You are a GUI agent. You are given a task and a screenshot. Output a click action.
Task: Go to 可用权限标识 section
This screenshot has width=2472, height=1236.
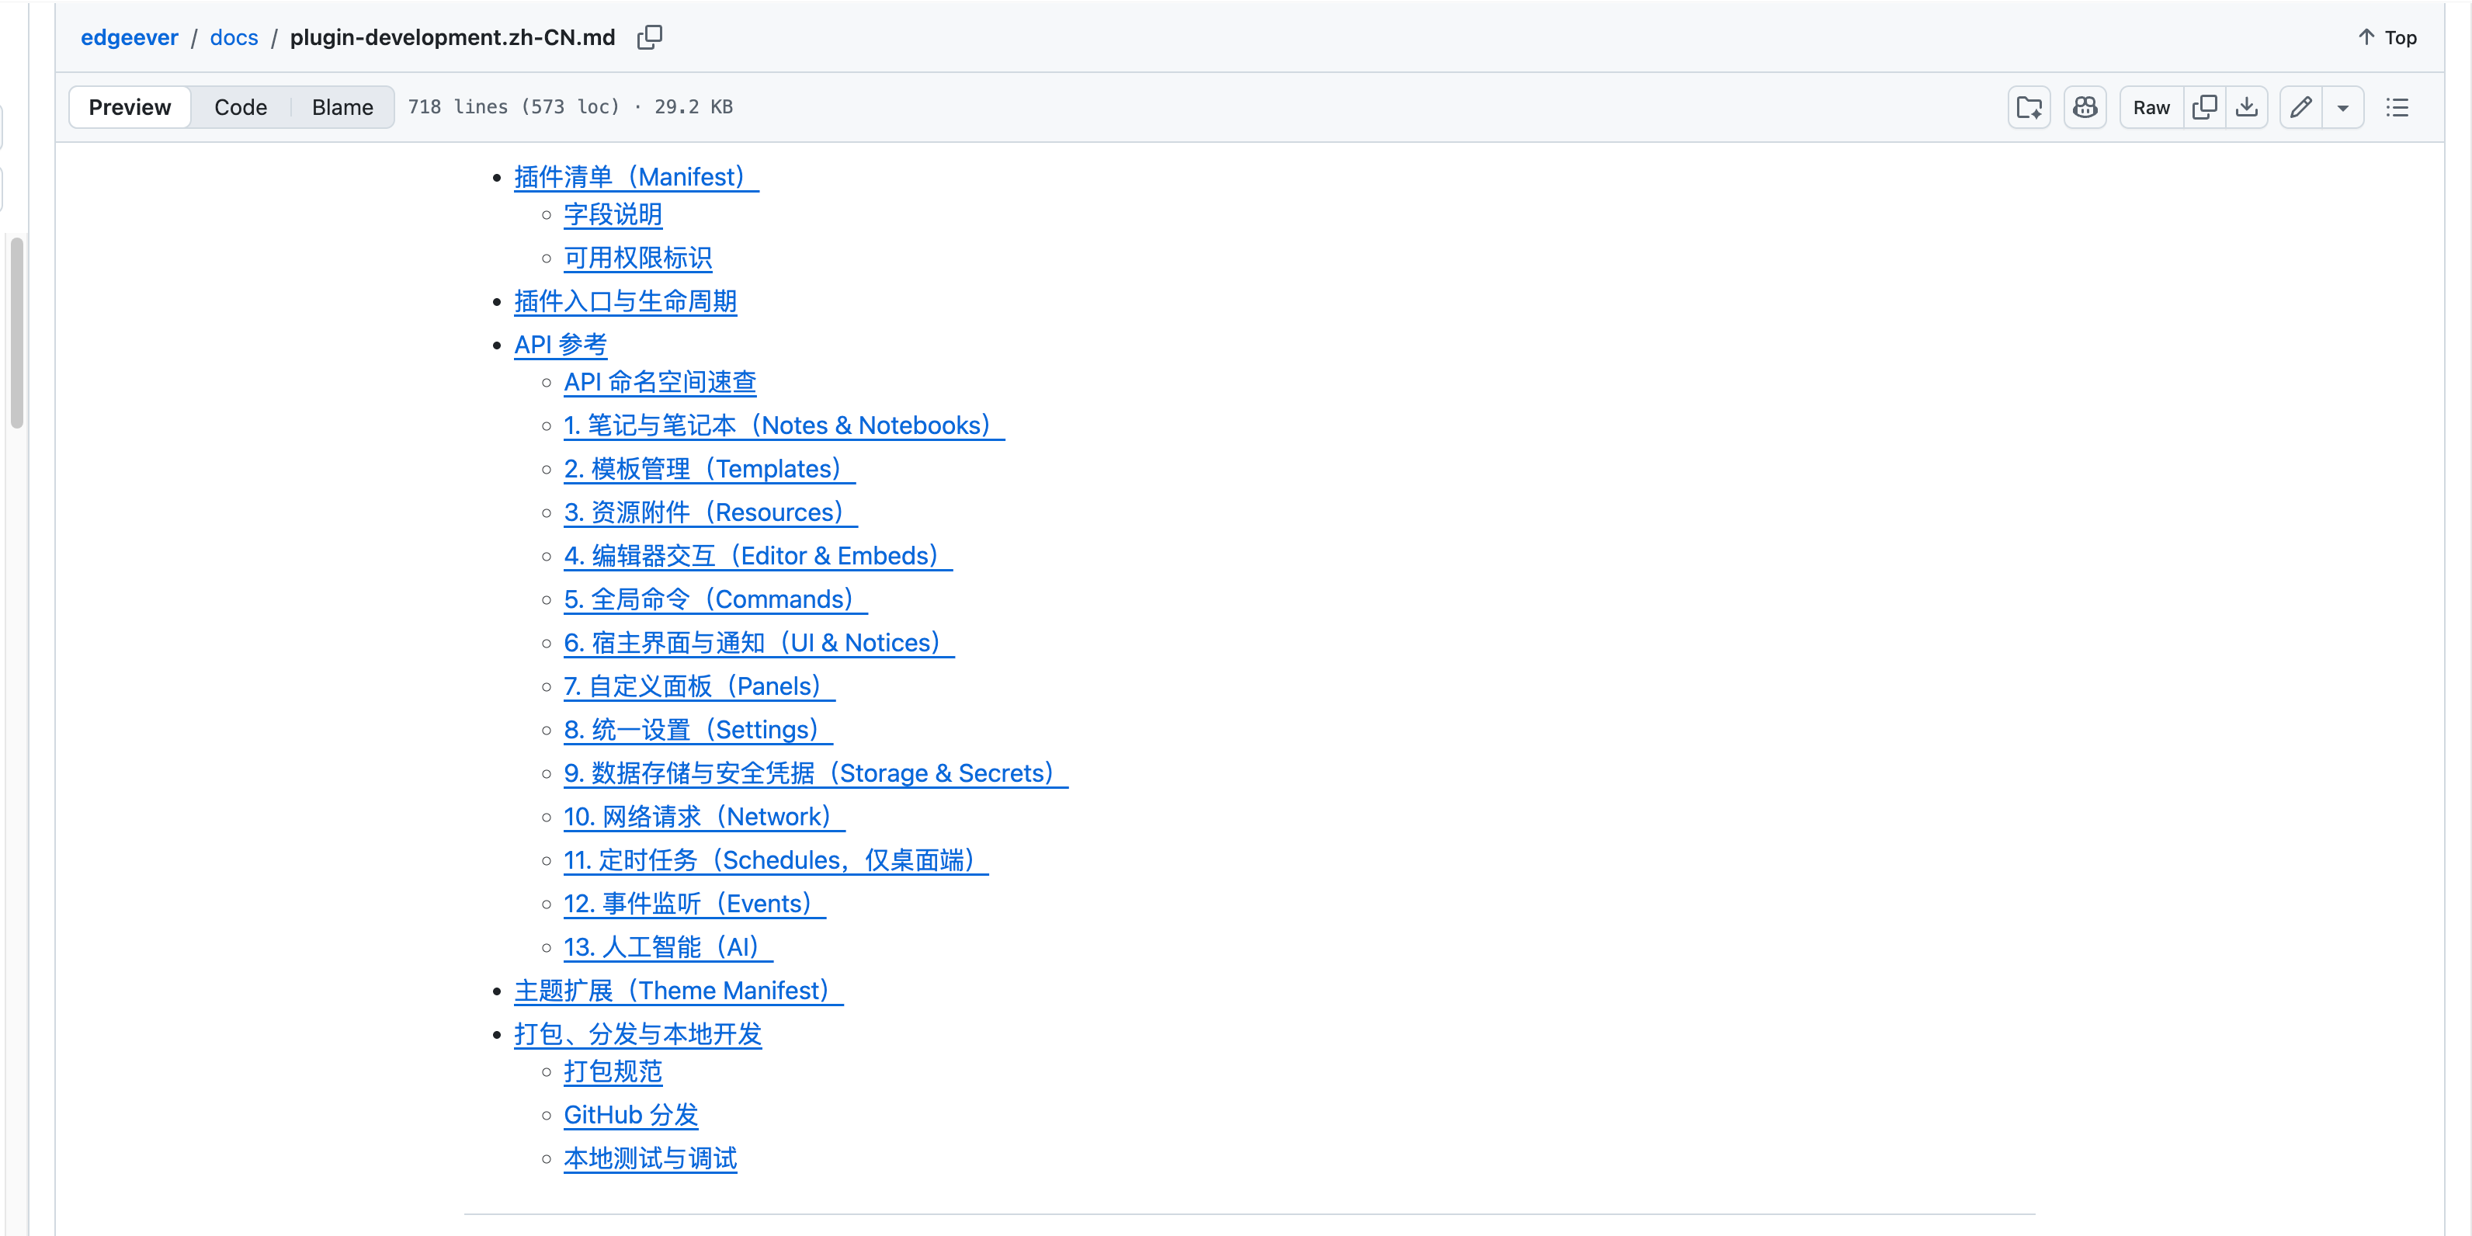[638, 258]
